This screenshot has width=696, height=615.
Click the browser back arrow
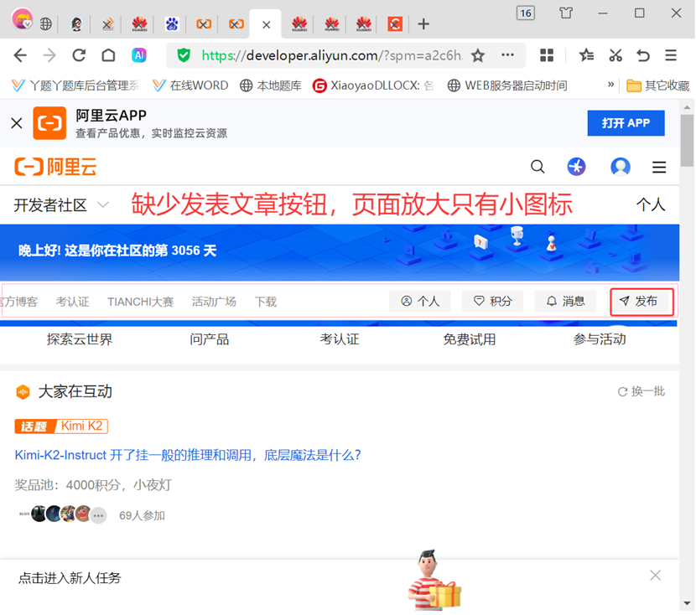point(20,55)
